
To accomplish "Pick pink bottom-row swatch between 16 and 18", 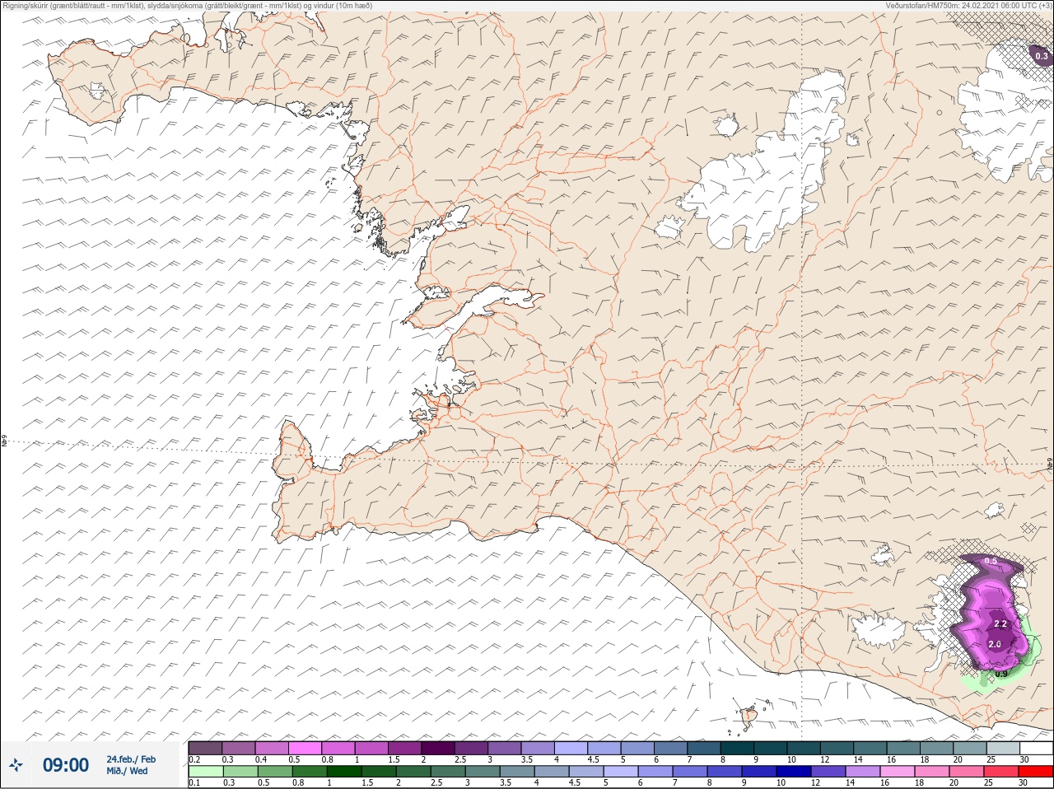I will pyautogui.click(x=899, y=772).
